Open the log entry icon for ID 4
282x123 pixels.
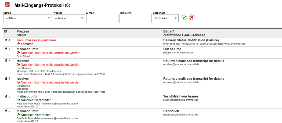[x=6, y=40]
